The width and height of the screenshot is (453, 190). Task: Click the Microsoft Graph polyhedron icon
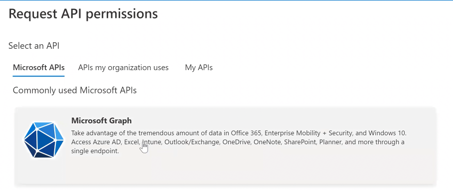44,140
